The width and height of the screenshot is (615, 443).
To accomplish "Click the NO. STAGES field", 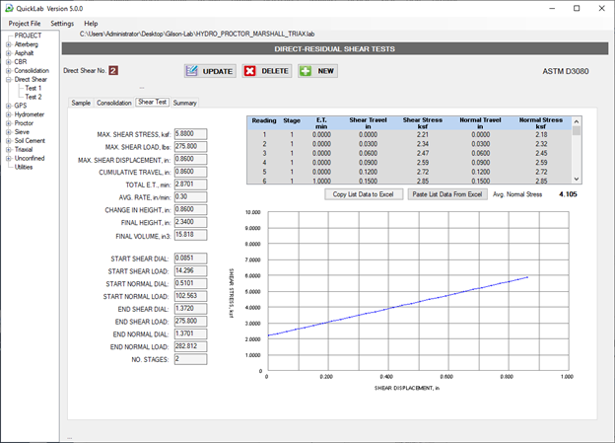I will pyautogui.click(x=190, y=358).
